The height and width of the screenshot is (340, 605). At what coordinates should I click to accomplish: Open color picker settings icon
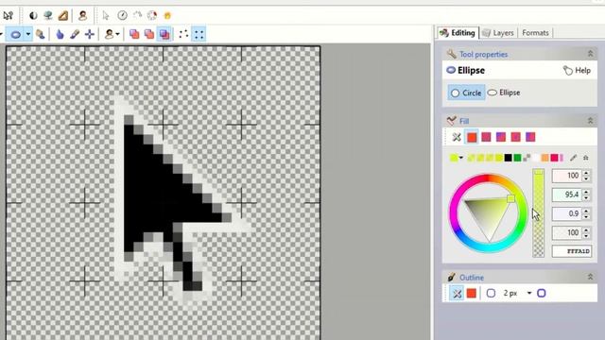click(586, 158)
